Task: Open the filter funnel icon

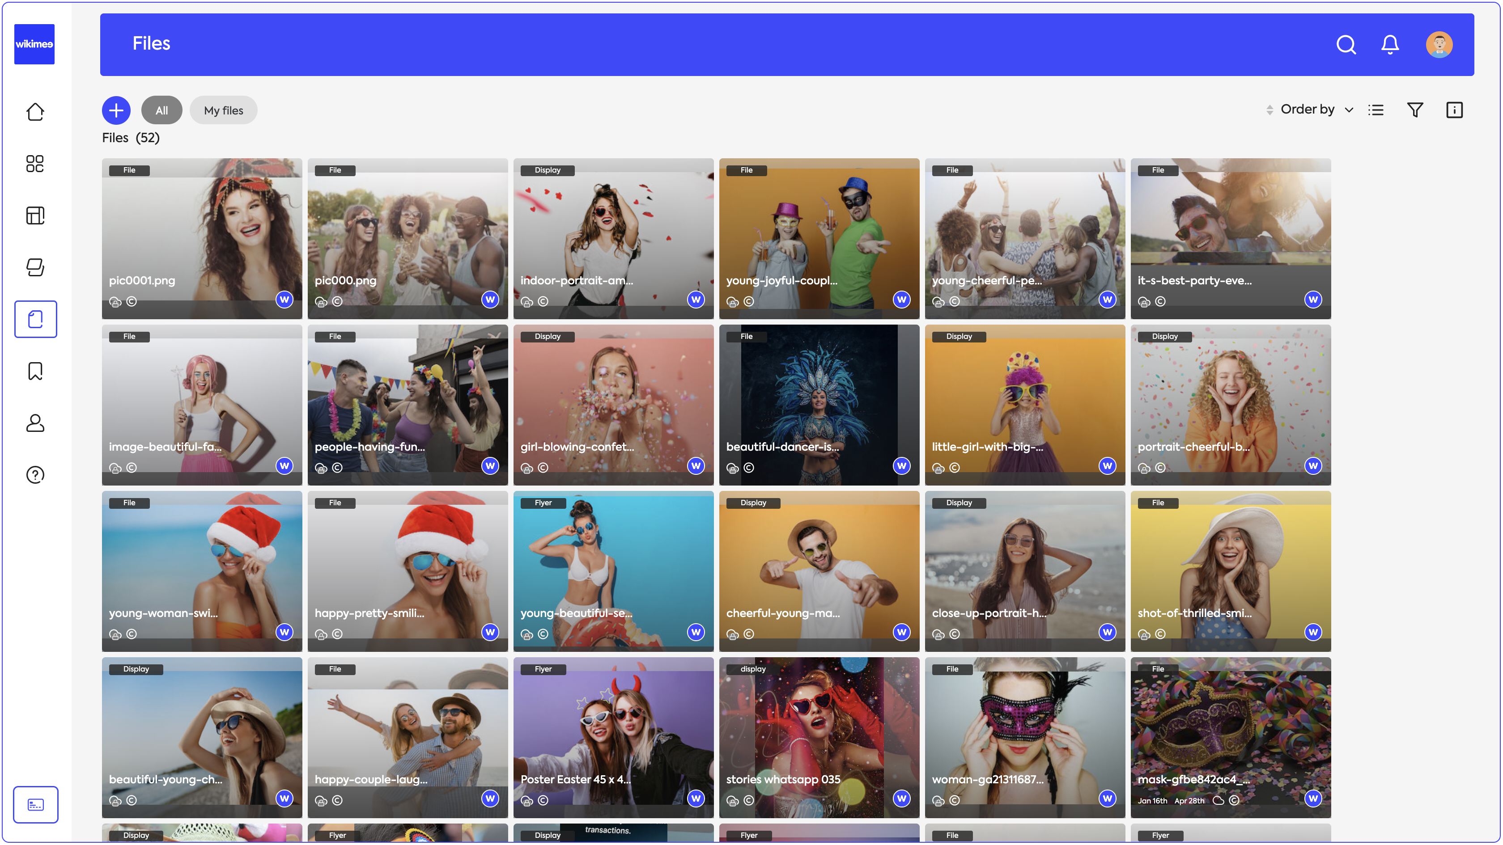Action: [x=1415, y=110]
